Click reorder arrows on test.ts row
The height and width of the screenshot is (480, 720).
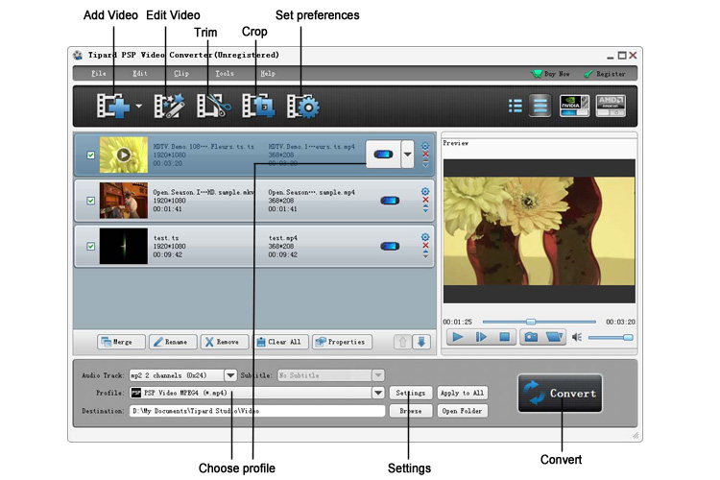coord(425,254)
